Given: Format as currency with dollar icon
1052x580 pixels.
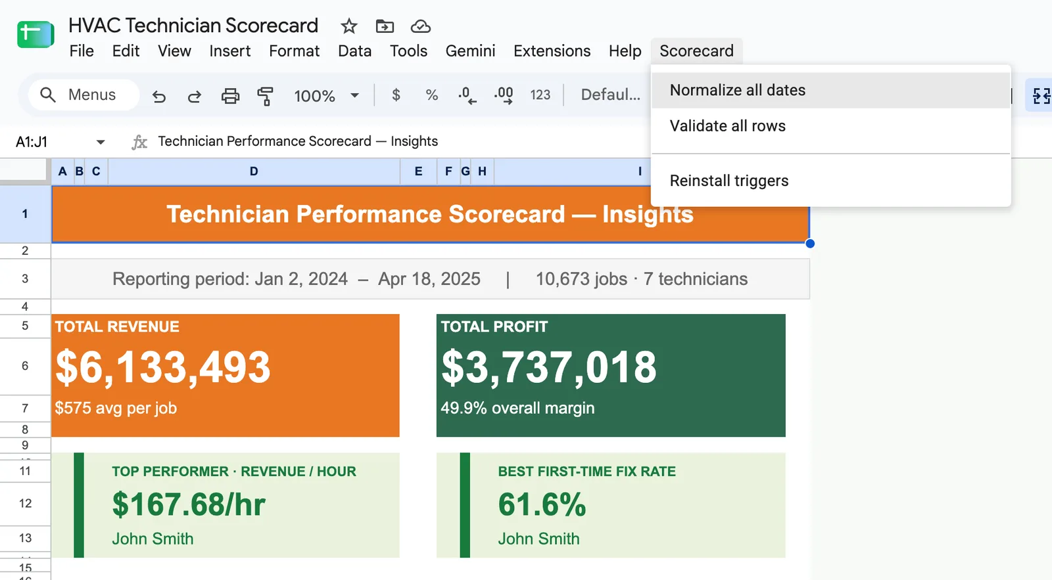Looking at the screenshot, I should tap(396, 95).
